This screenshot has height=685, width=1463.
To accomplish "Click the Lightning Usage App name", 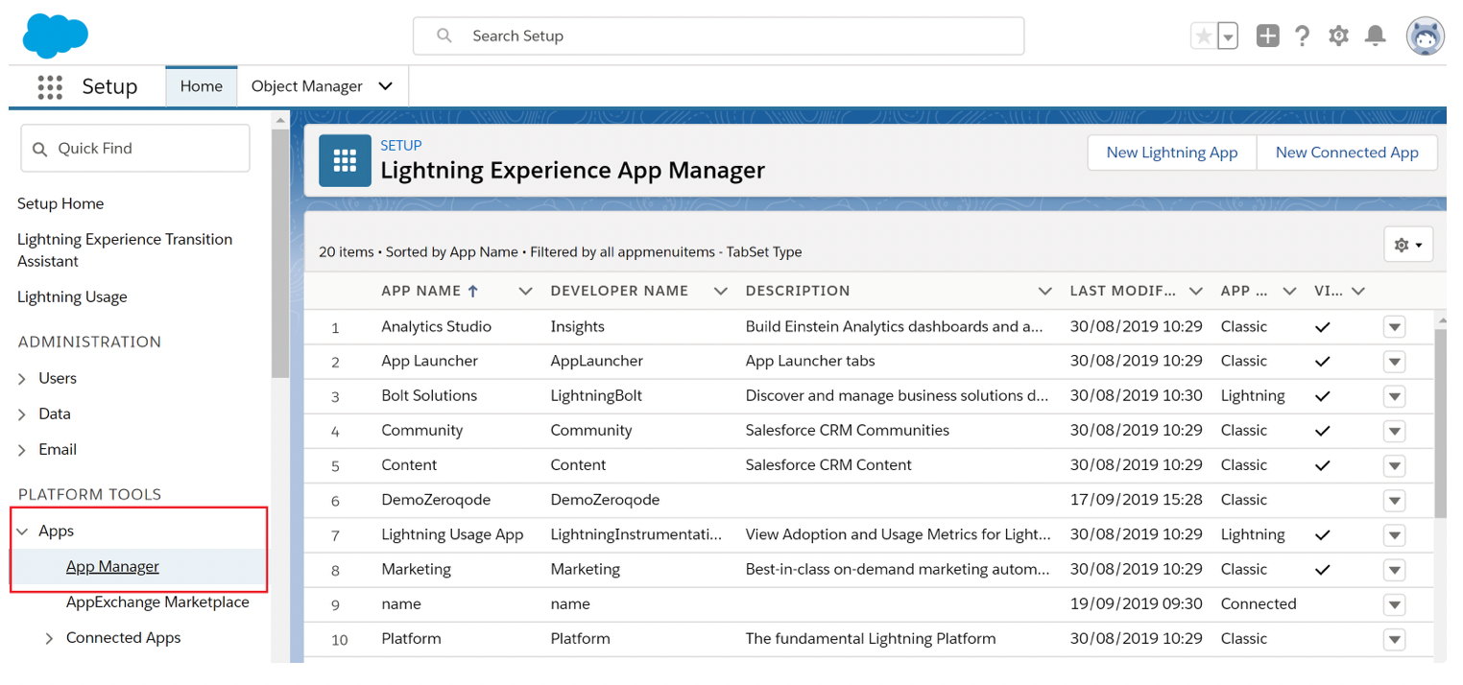I will 452,535.
